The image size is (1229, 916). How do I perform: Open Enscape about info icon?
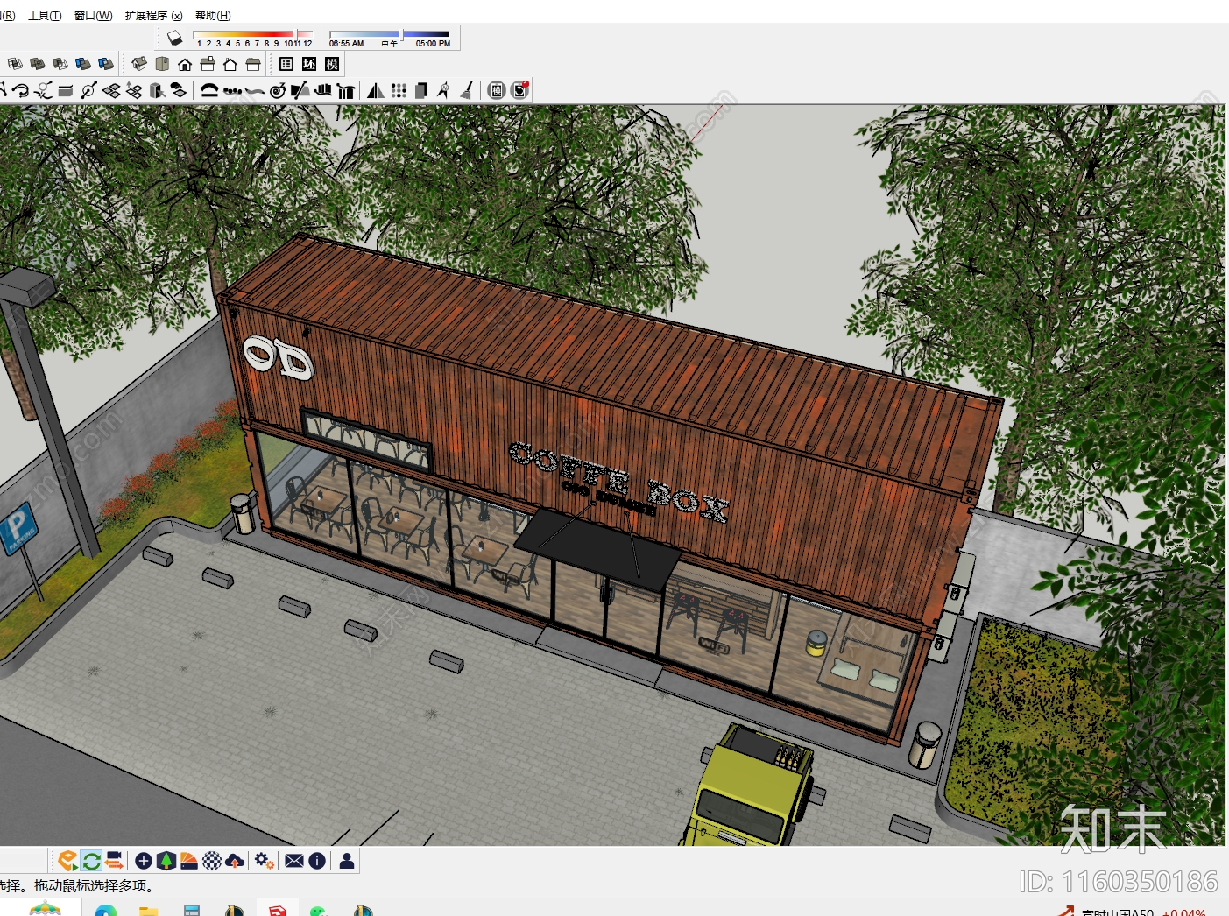tap(317, 861)
